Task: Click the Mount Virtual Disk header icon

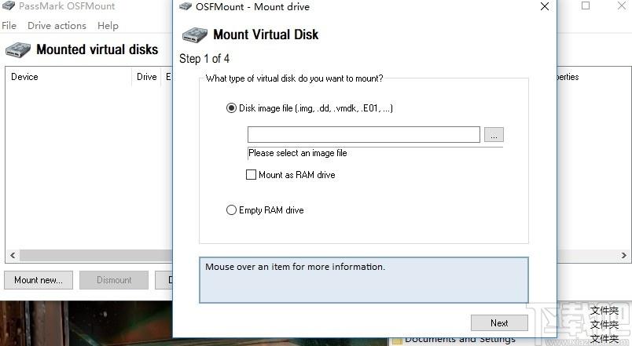Action: [195, 35]
